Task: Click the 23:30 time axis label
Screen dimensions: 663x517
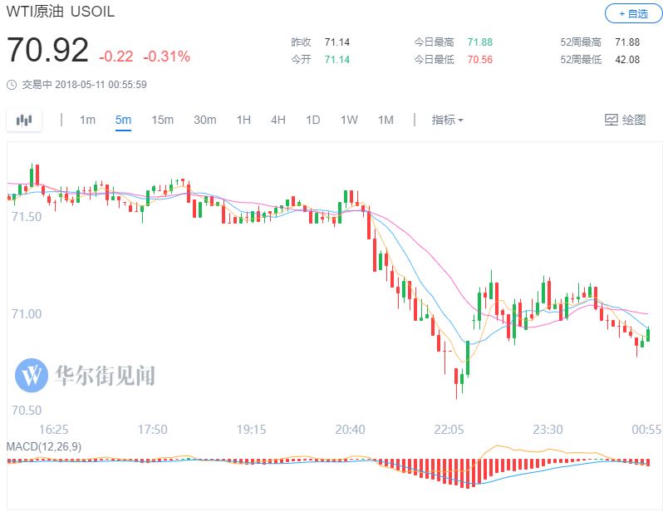Action: click(x=548, y=430)
